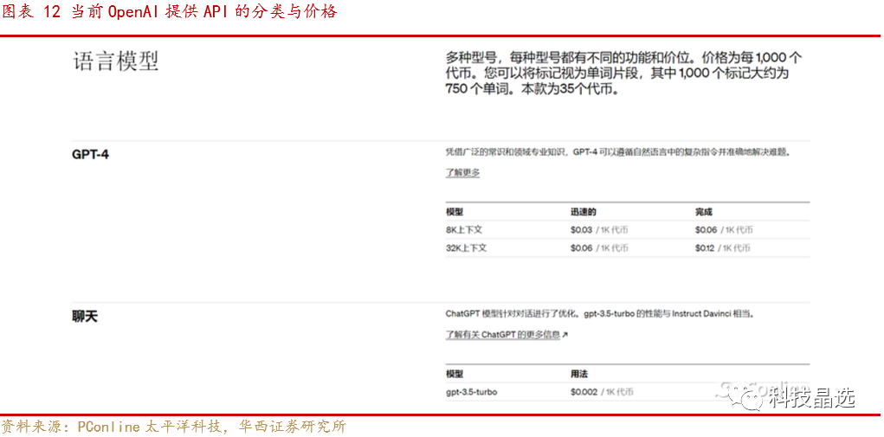The width and height of the screenshot is (884, 437).
Task: Click the $0.06 完成 price in 8K row
Action: (x=706, y=230)
